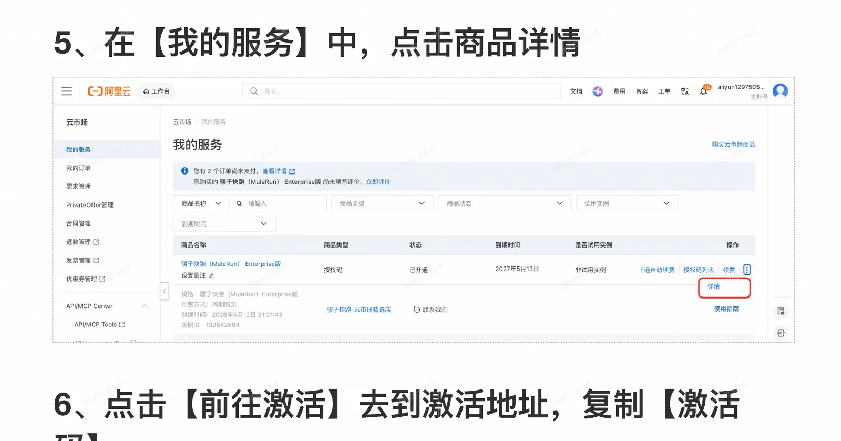Open 使用指南 link
The height and width of the screenshot is (441, 841).
(726, 309)
